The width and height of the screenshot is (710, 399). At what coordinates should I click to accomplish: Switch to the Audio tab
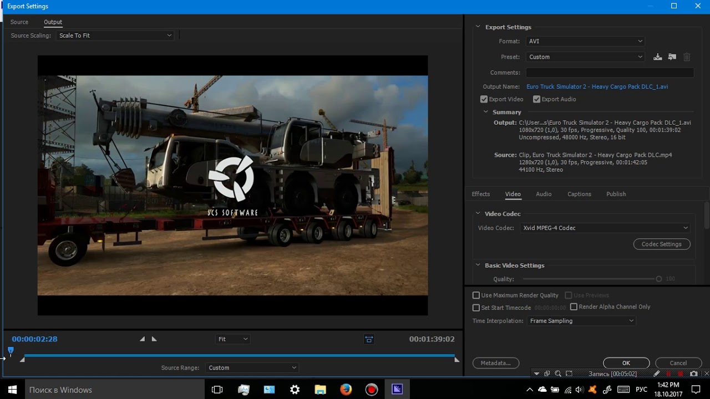click(x=544, y=194)
